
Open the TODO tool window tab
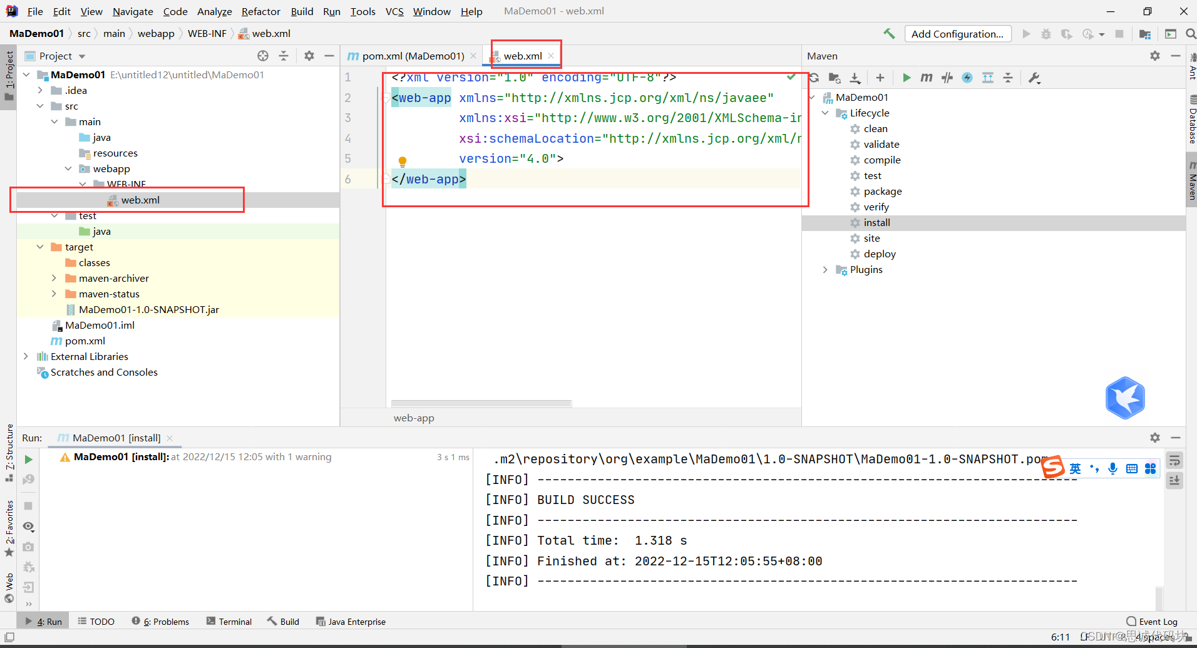(x=96, y=622)
